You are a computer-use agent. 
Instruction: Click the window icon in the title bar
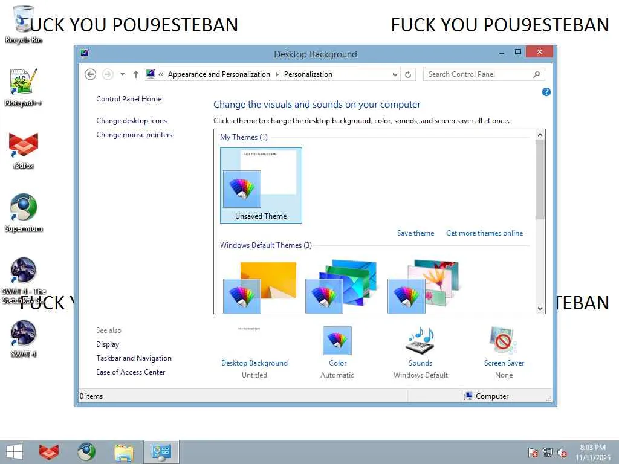(85, 53)
